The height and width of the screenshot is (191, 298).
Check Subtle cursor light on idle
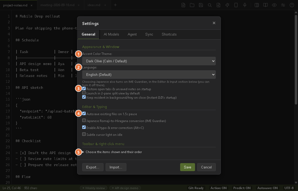coord(84,134)
